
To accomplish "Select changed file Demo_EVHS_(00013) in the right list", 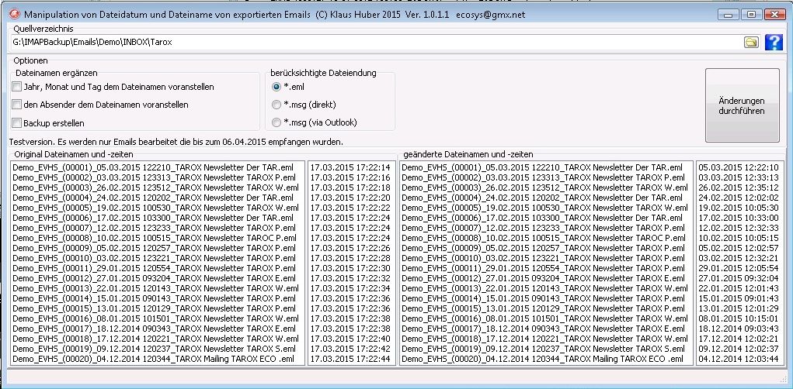I will 544,288.
